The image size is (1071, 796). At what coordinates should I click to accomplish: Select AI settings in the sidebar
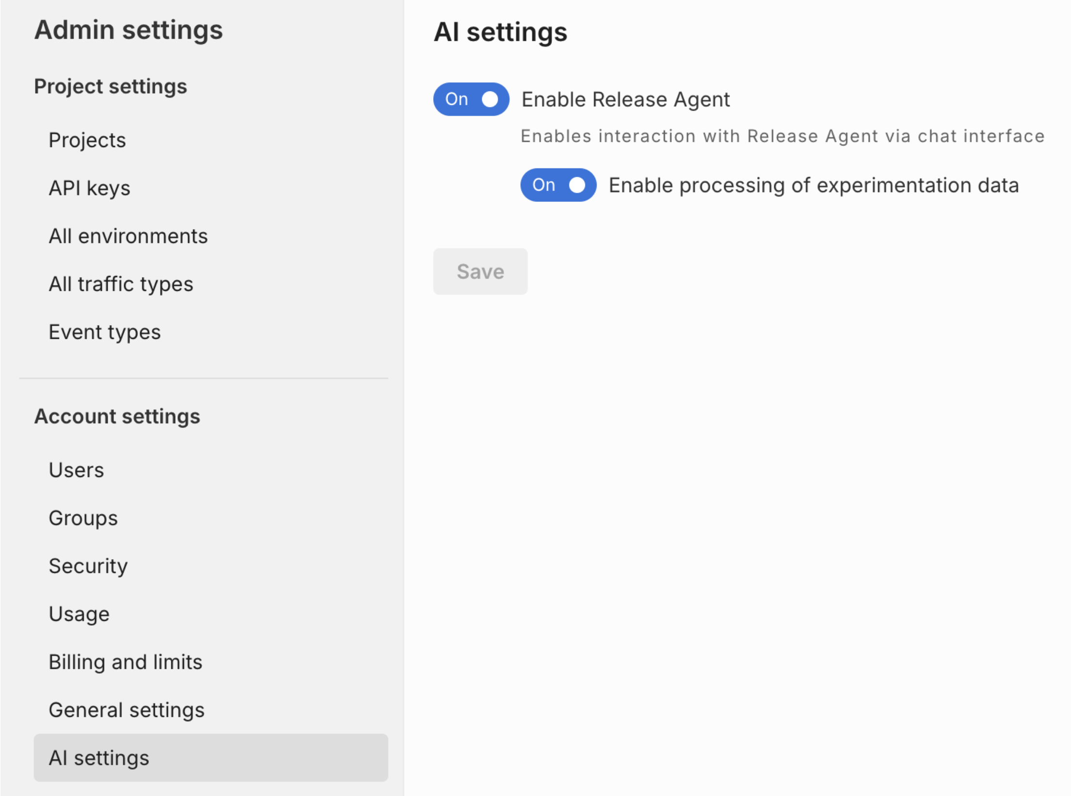(98, 758)
